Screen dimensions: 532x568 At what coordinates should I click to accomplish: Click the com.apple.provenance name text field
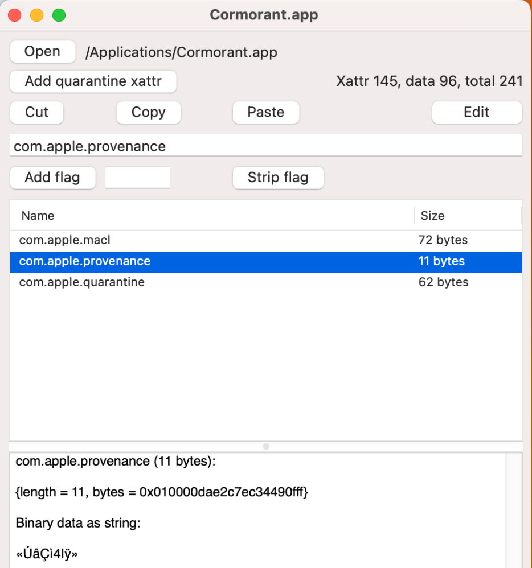[x=265, y=146]
